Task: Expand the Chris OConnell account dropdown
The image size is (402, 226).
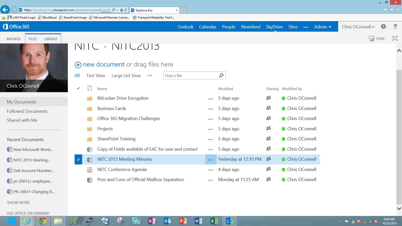Action: pos(358,27)
